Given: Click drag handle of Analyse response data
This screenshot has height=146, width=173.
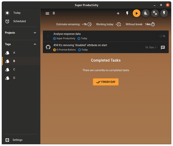Looking at the screenshot, I should [48, 36].
